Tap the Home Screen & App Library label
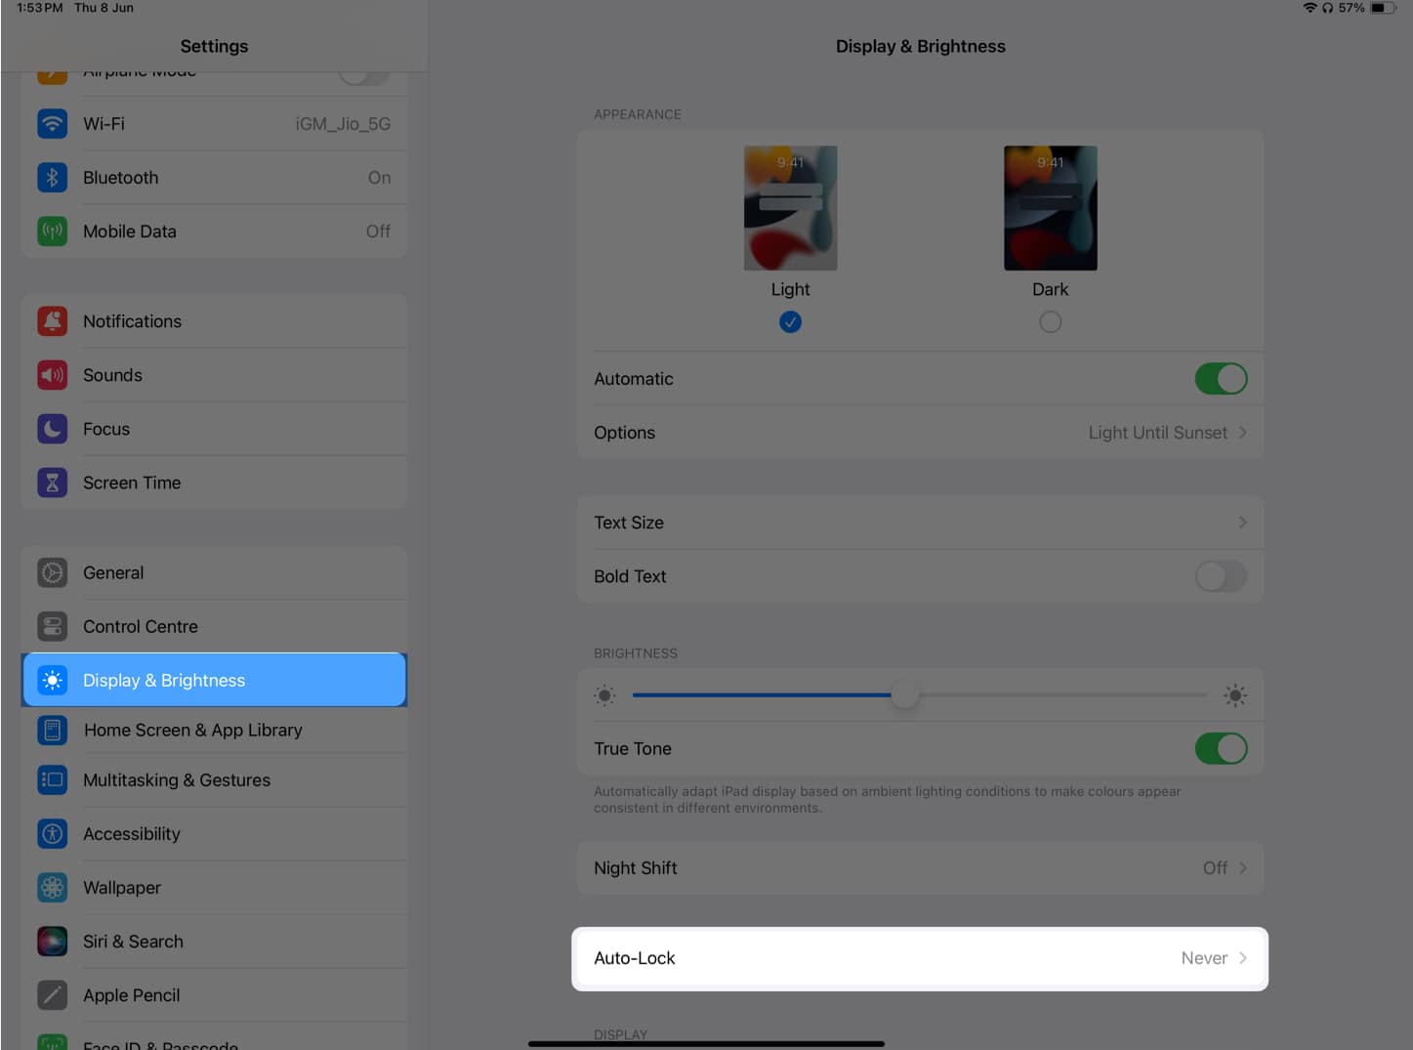Viewport: 1413px width, 1050px height. [x=193, y=731]
